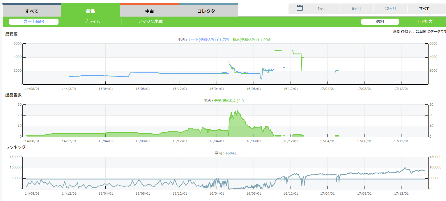This screenshot has height=201, width=446.
Task: Click 新品(送料込み) ¥1,996 price legend label
Action: [x=251, y=40]
